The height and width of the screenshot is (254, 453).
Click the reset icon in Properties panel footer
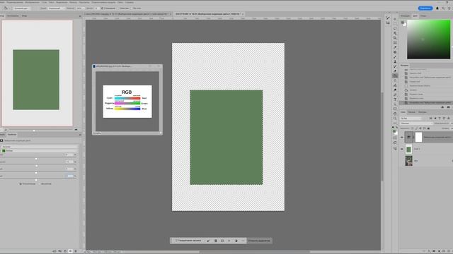(65, 251)
